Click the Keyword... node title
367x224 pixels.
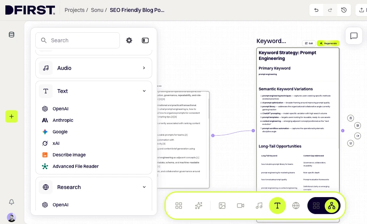tap(271, 41)
